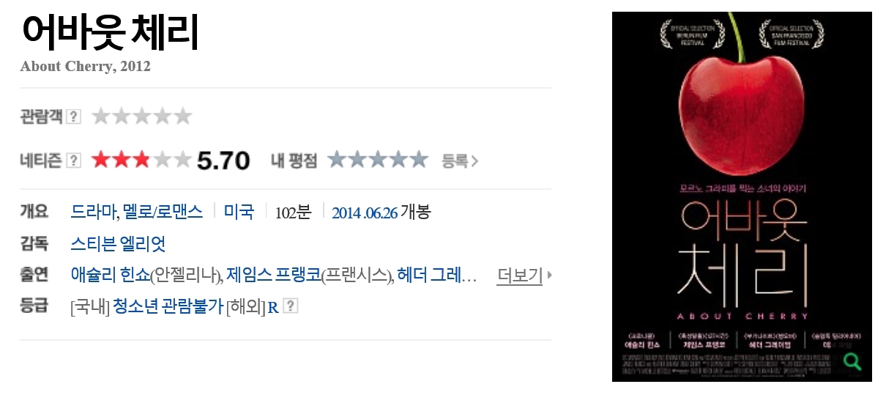Set the first star in 내 평점

[337, 159]
